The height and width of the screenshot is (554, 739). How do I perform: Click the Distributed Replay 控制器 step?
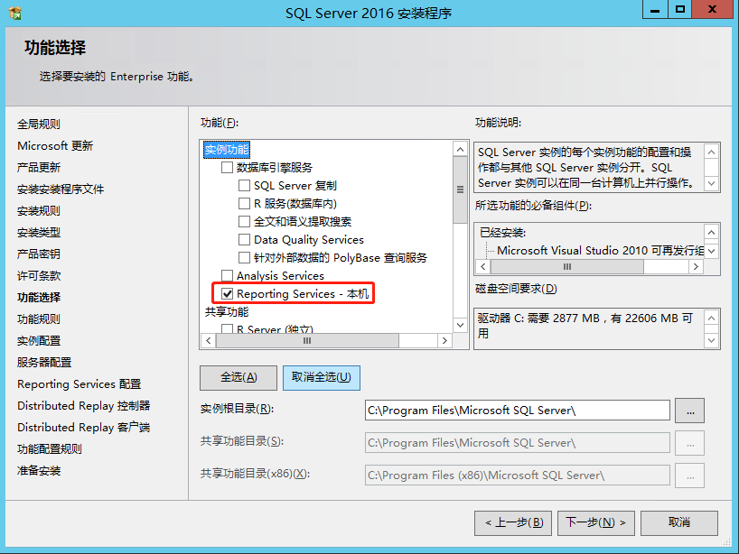pyautogui.click(x=83, y=406)
